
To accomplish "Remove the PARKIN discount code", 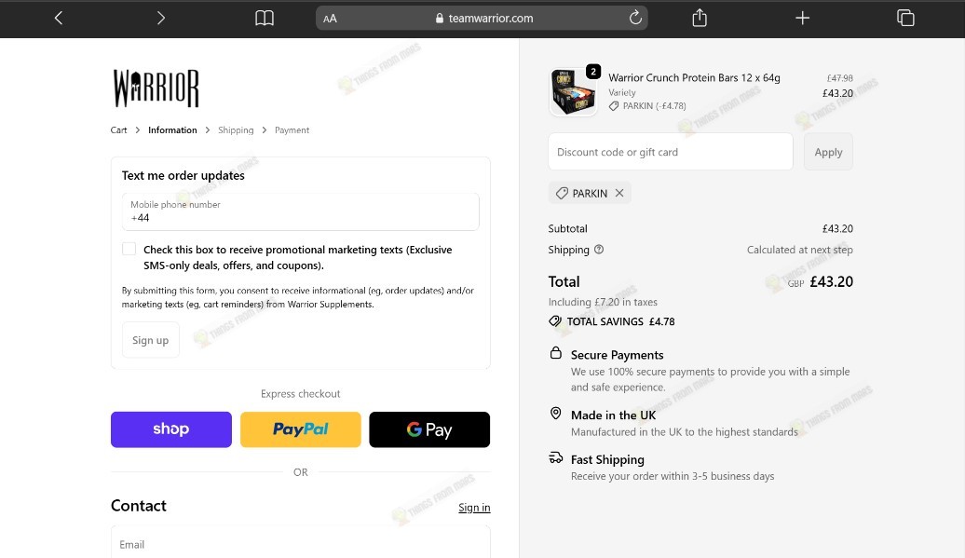I will [619, 193].
